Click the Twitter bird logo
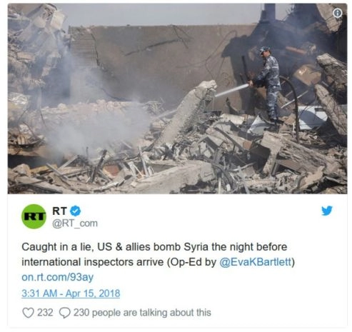Image resolution: width=352 pixels, height=332 pixels. click(327, 211)
